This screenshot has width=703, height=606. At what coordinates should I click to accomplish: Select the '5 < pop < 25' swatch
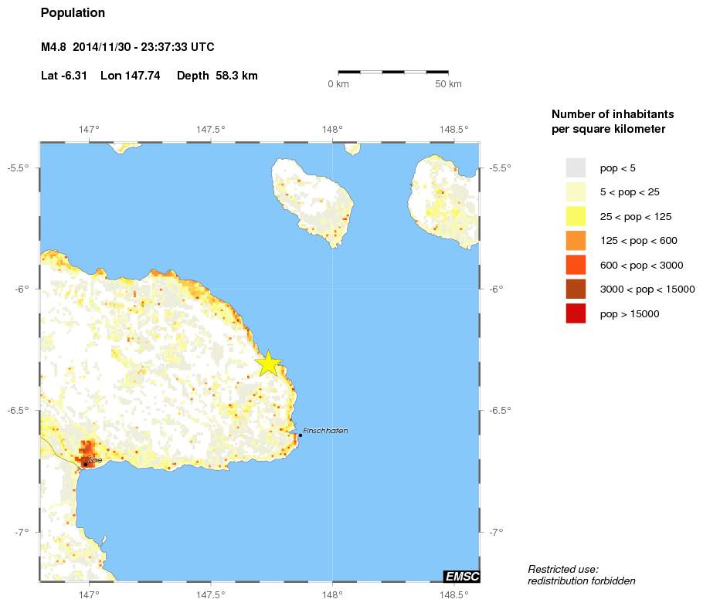(576, 192)
